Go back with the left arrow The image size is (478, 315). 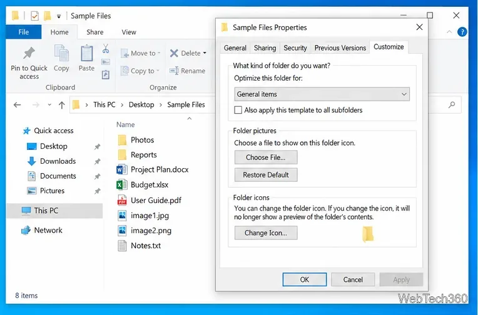pyautogui.click(x=17, y=105)
